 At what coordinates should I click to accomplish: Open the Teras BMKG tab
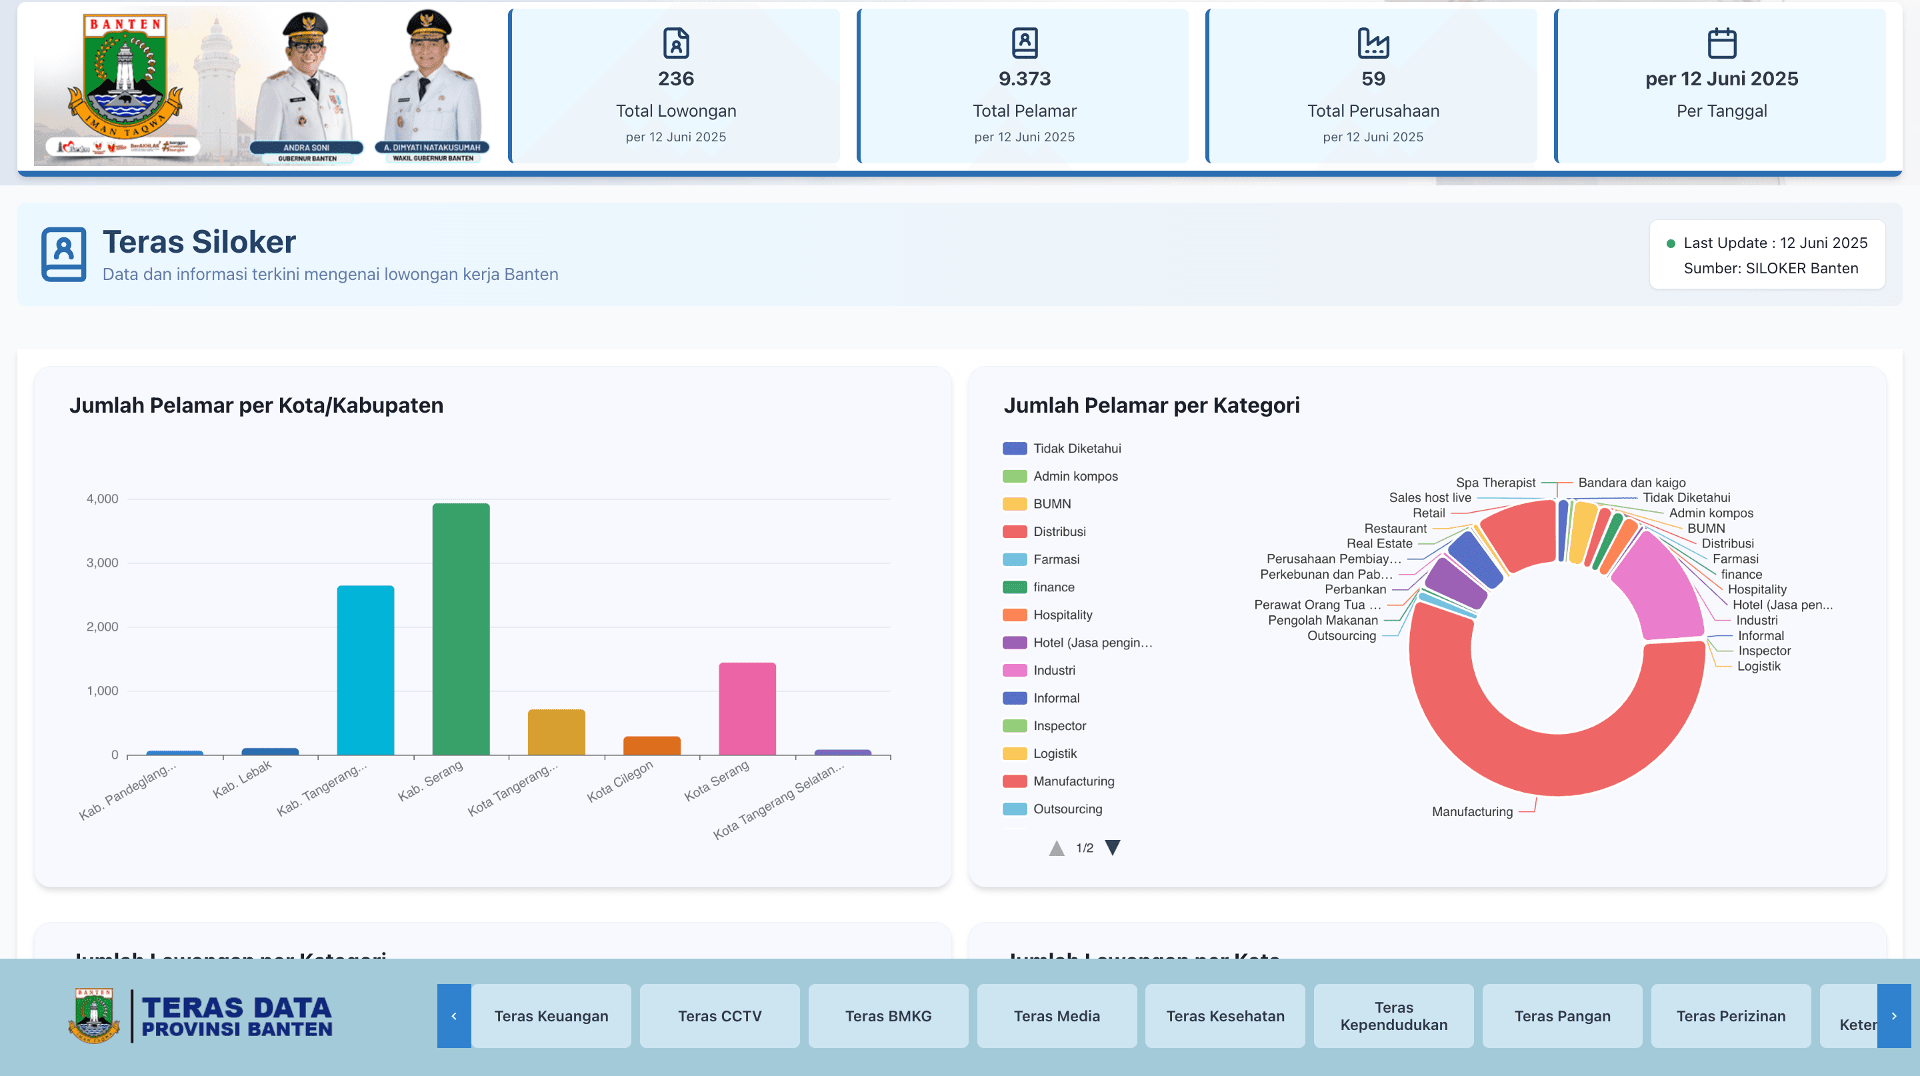(x=888, y=1015)
